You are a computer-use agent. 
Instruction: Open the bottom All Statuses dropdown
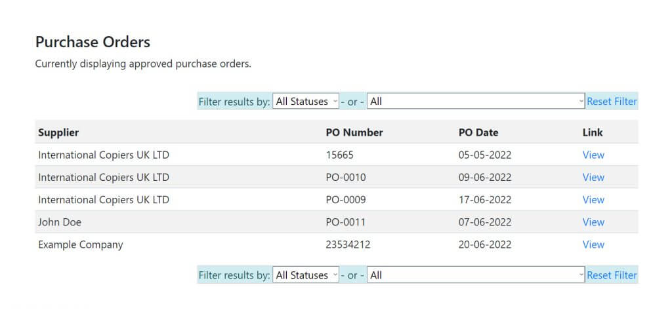tap(306, 275)
